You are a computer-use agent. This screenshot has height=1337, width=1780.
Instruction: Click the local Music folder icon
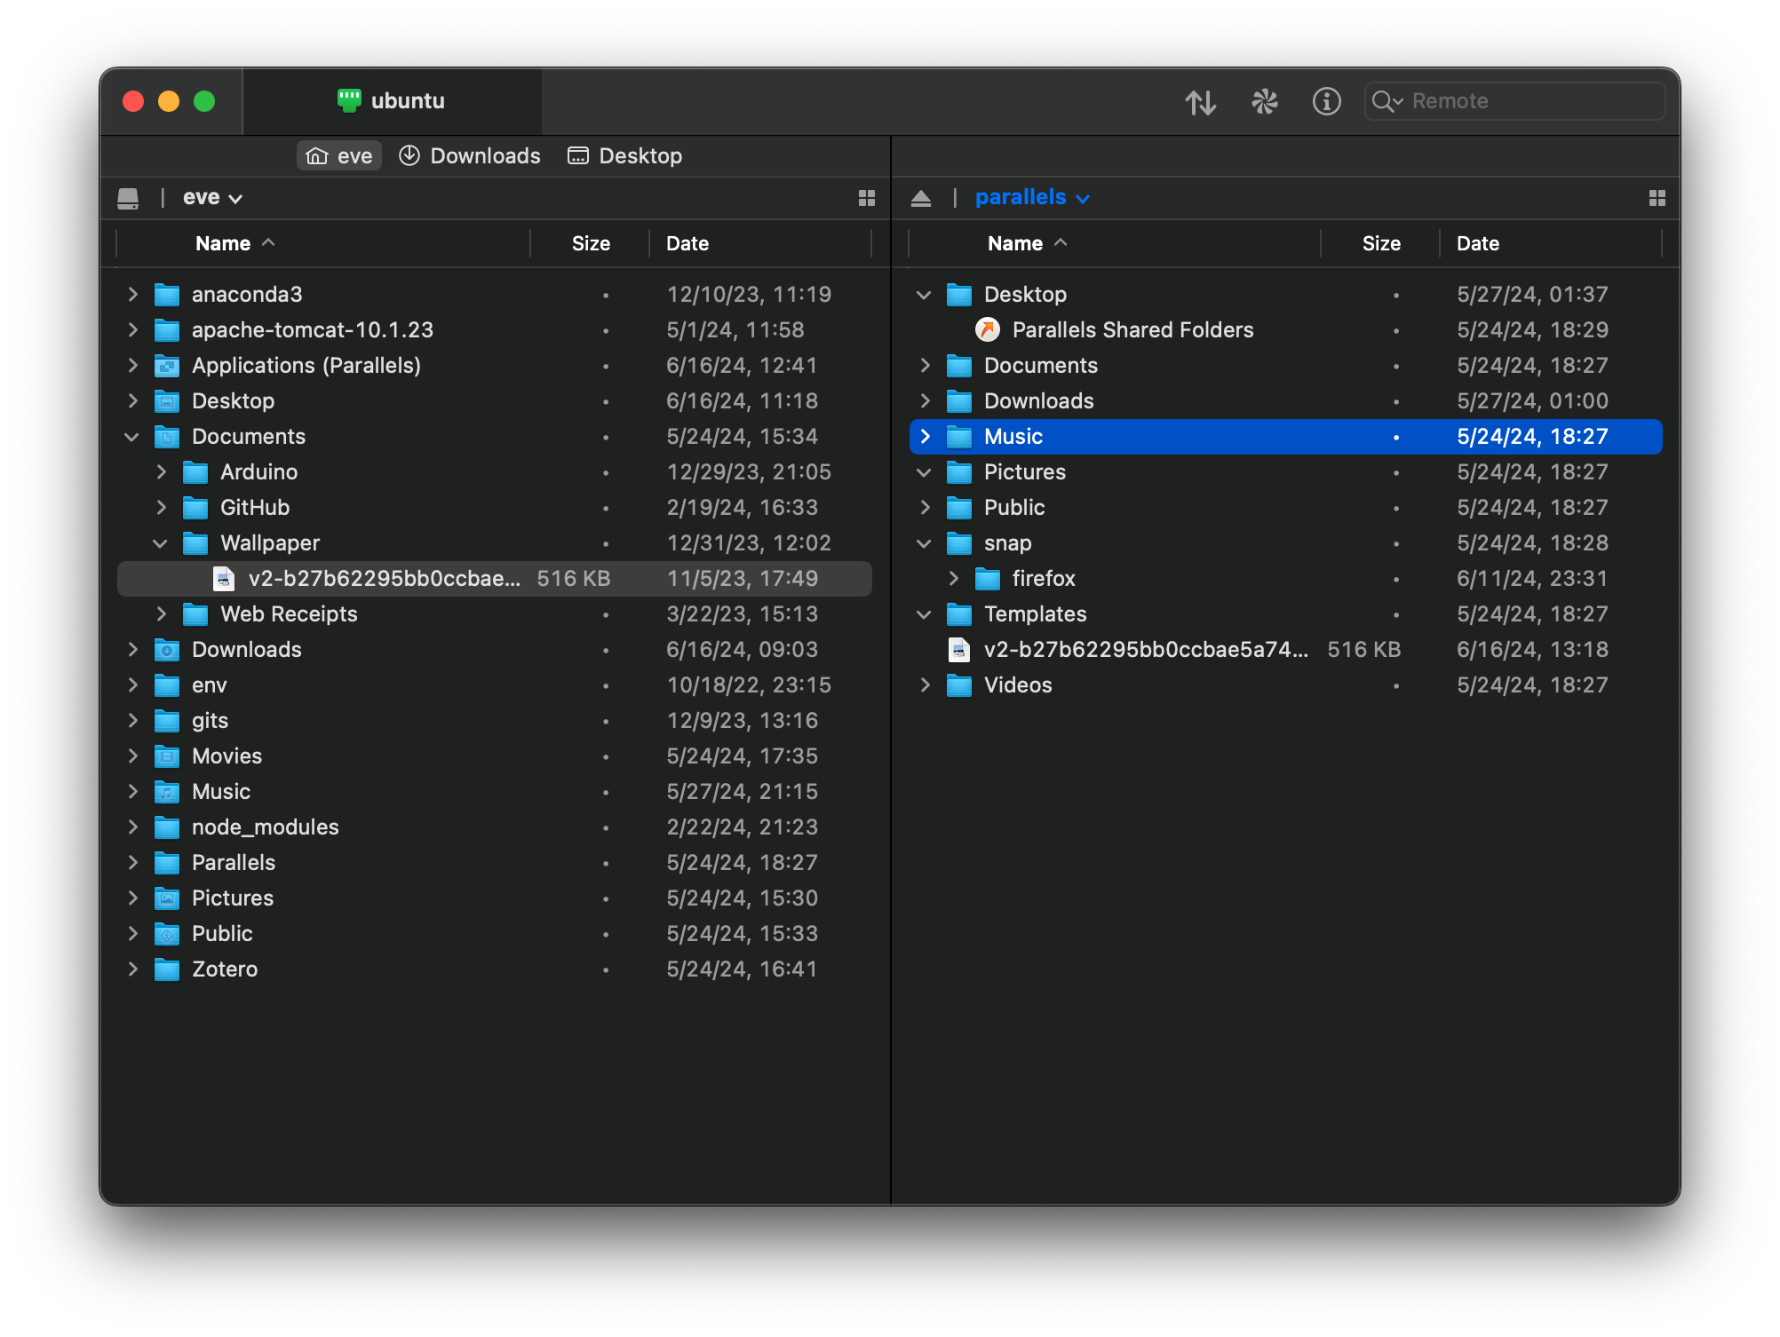[167, 792]
